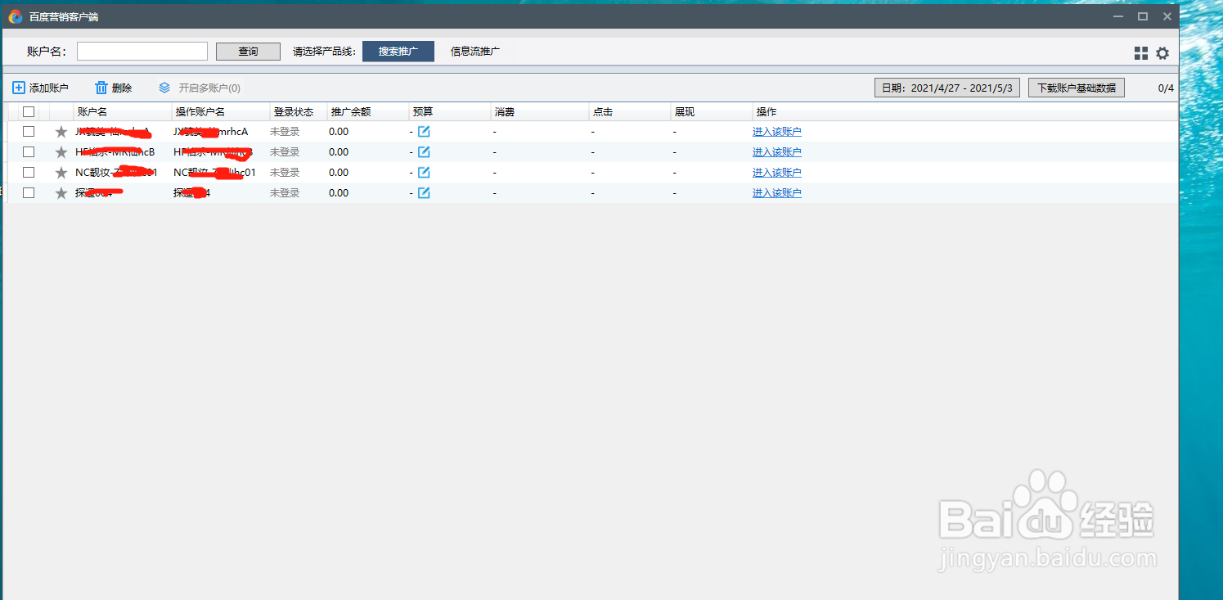Focus the 账户名 search input field

click(x=142, y=52)
